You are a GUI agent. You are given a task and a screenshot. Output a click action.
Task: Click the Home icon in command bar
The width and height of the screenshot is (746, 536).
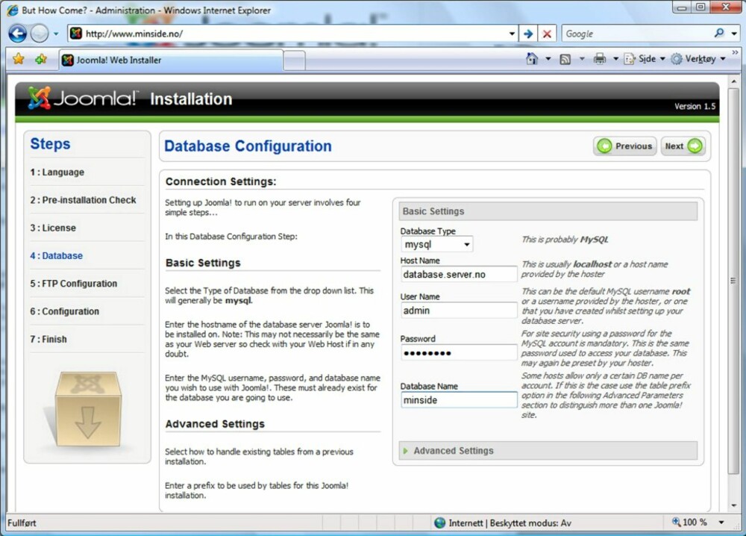532,58
